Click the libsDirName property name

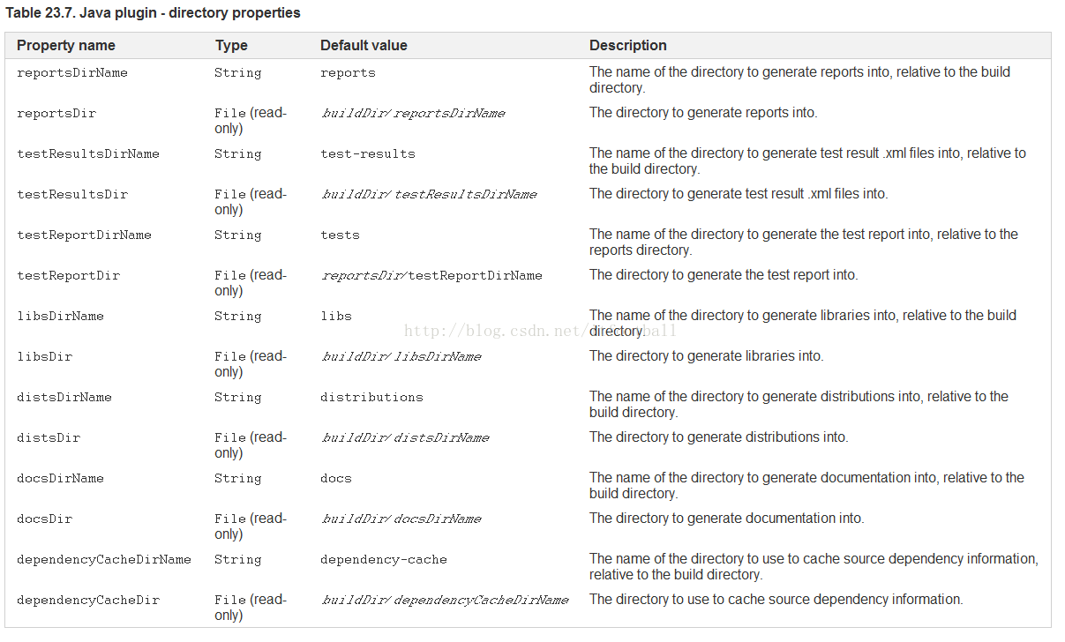(x=60, y=317)
